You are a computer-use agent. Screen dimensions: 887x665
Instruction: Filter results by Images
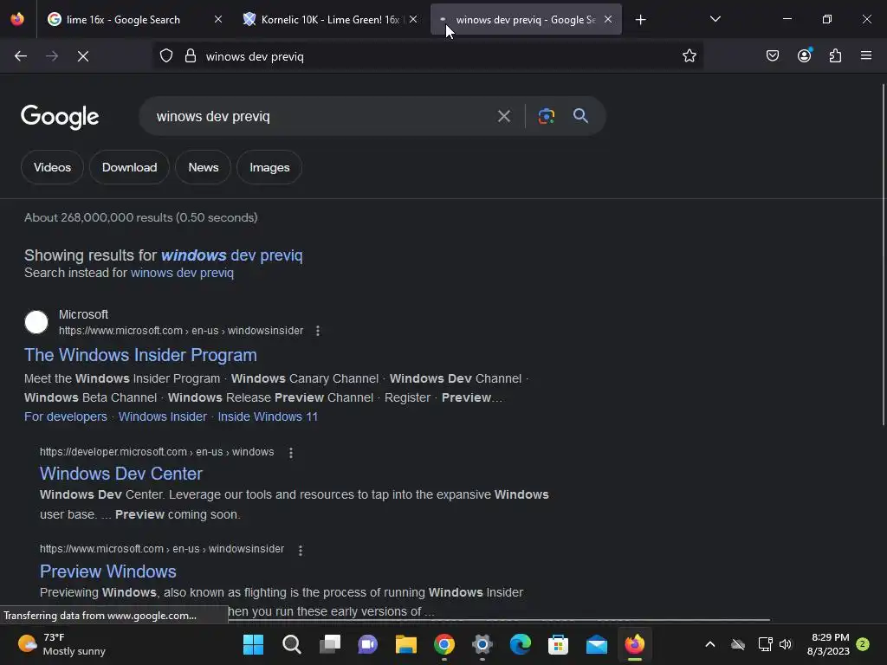pyautogui.click(x=269, y=167)
